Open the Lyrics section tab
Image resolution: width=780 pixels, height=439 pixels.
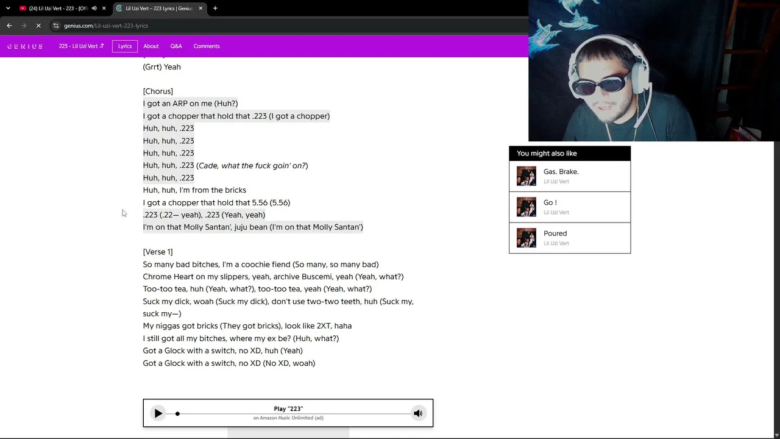tap(125, 46)
